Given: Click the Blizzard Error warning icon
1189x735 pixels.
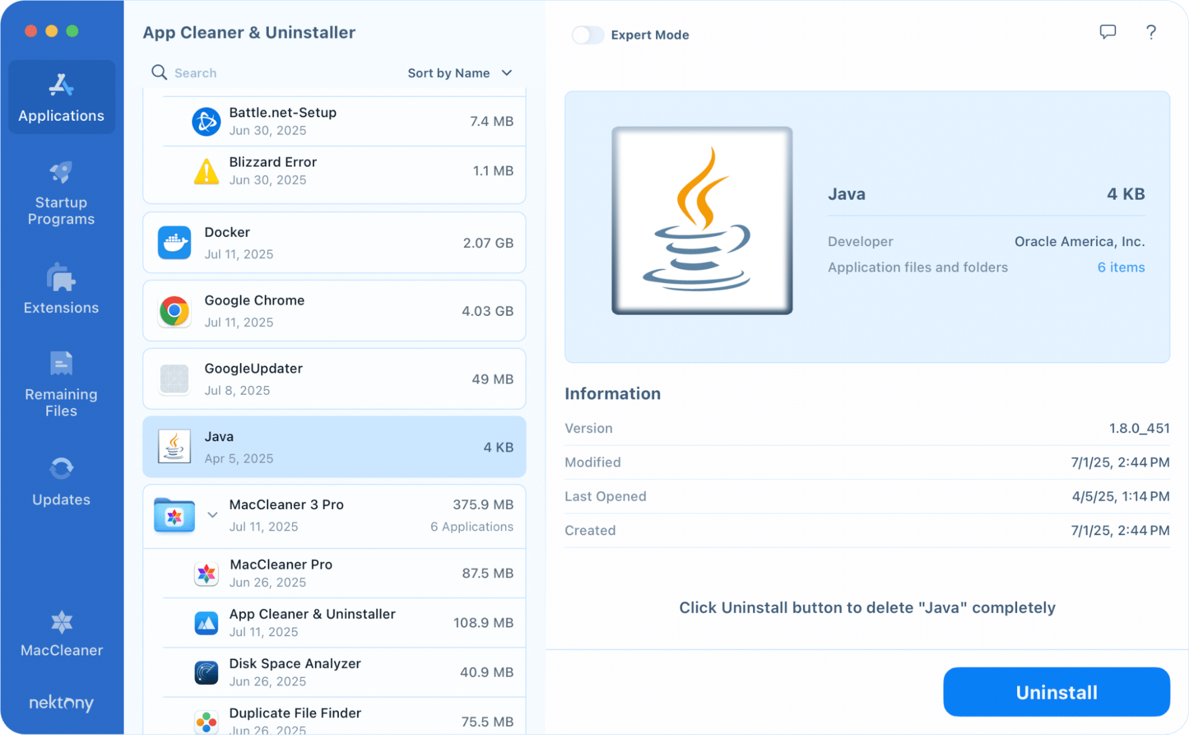Looking at the screenshot, I should [206, 171].
